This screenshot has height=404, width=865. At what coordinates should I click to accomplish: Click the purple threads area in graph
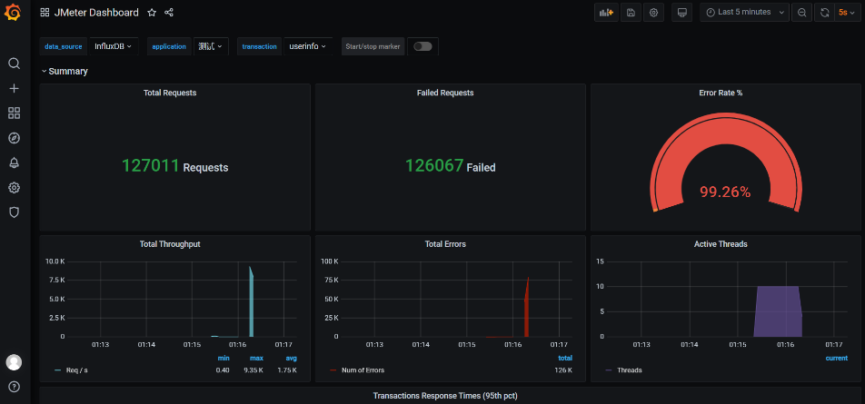(777, 311)
